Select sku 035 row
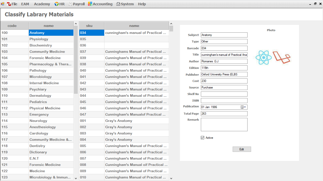 click(x=124, y=39)
